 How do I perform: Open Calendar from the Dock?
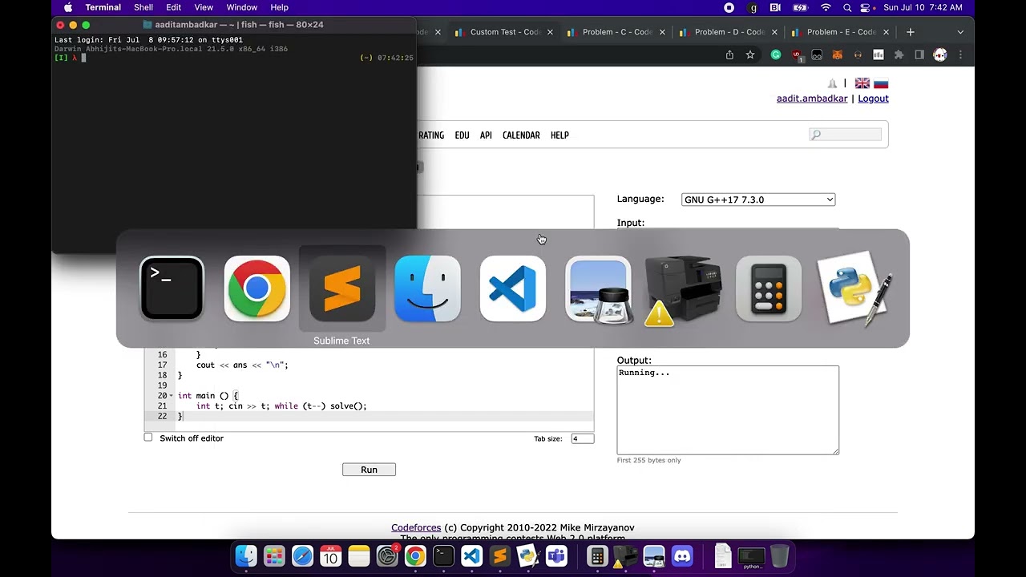(x=330, y=556)
